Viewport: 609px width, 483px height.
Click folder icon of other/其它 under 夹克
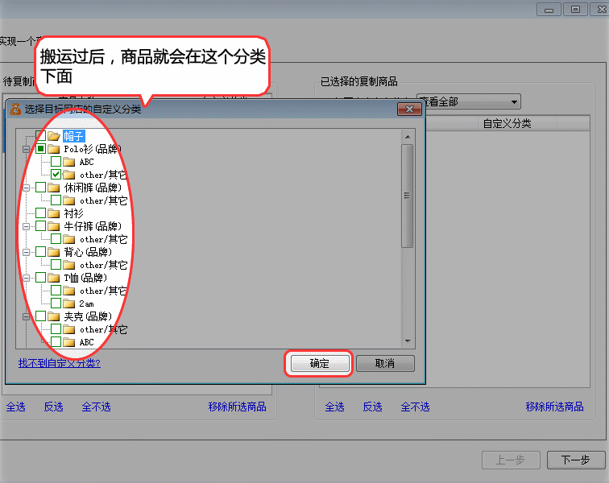(68, 329)
